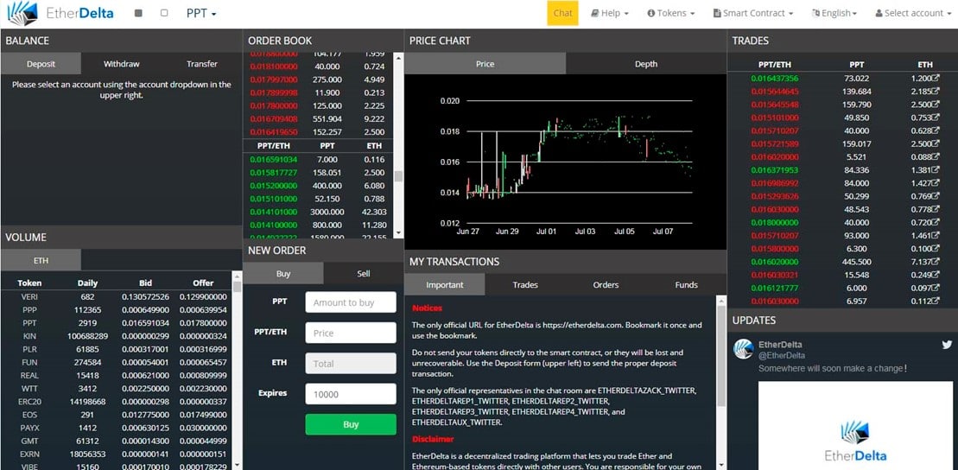The height and width of the screenshot is (470, 958).
Task: Select the ERC20 token row in Volume
Action: point(116,402)
